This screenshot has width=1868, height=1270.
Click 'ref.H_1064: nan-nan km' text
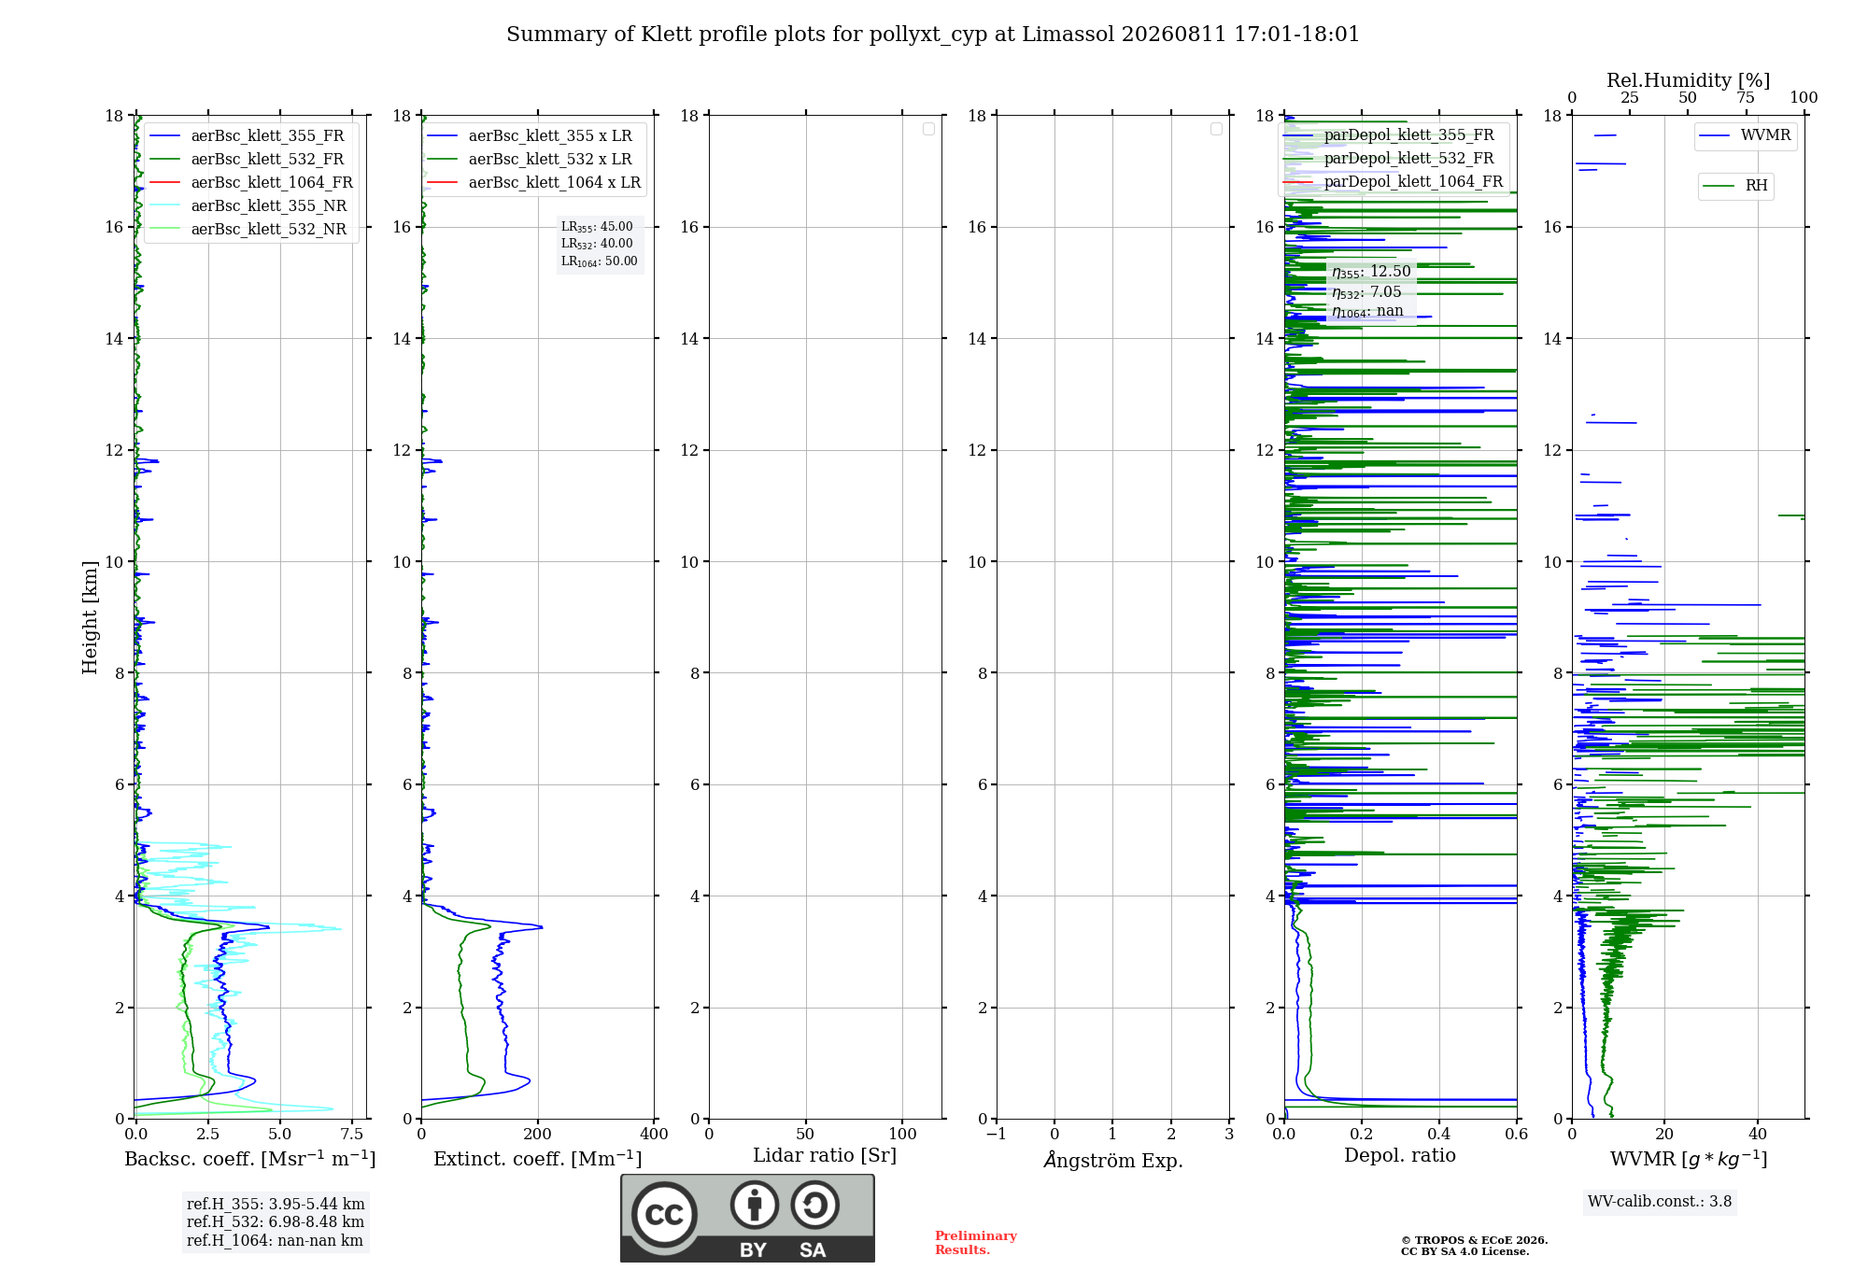point(275,1241)
